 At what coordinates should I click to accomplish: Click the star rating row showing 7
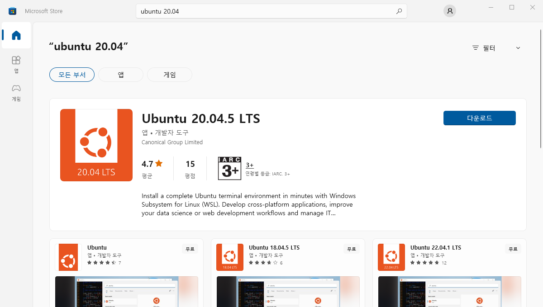pos(104,263)
